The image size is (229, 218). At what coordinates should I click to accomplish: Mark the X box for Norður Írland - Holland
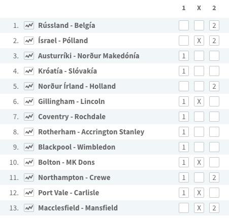tap(199, 86)
